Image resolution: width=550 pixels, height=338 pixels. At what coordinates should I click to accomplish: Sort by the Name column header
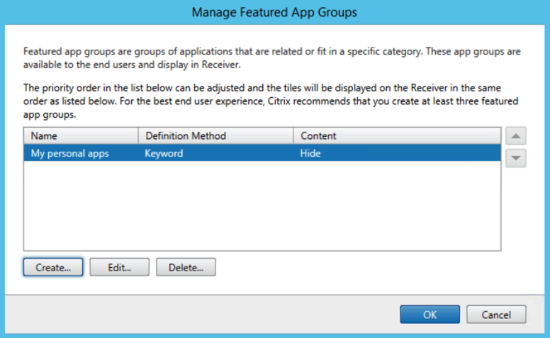[x=81, y=135]
